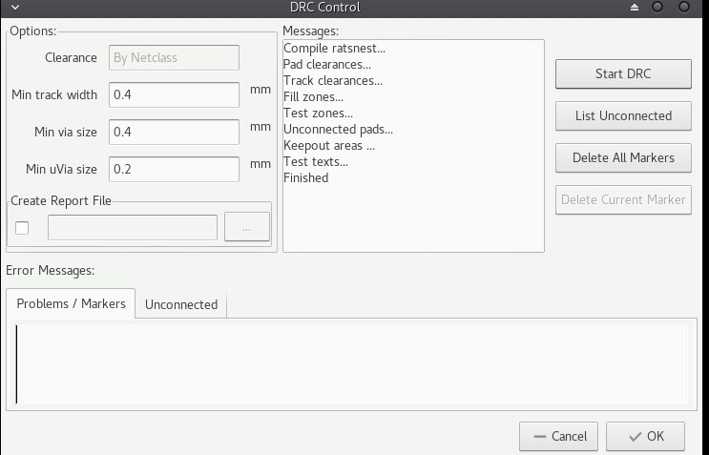Screen dimensions: 709x455
Task: Select the 'Test texts...' message
Action: [316, 162]
